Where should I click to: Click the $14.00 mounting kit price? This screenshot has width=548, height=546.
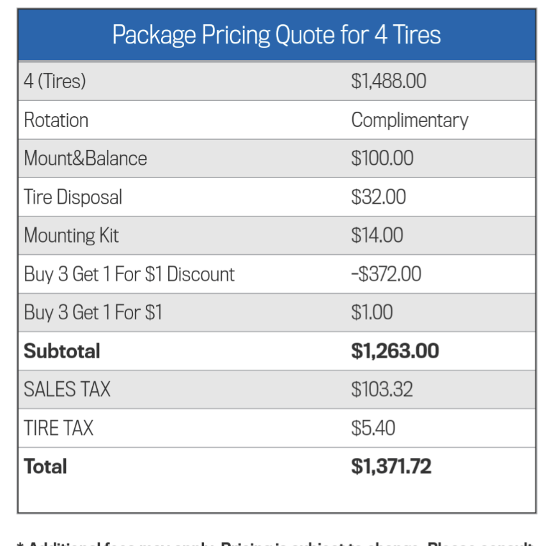coord(377,235)
